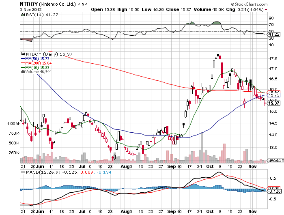Viewport: 284px width, 215px height.
Task: Click the Low 15.26 value
Action: (153, 9)
